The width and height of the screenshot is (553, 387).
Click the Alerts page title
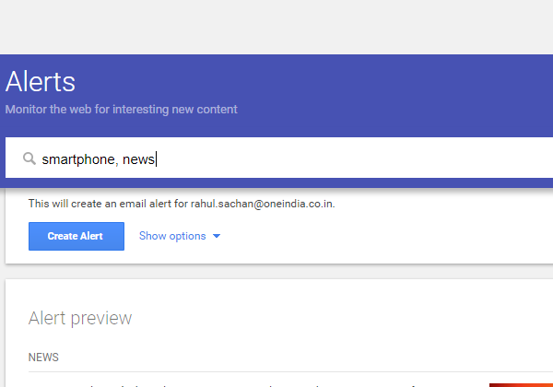41,81
